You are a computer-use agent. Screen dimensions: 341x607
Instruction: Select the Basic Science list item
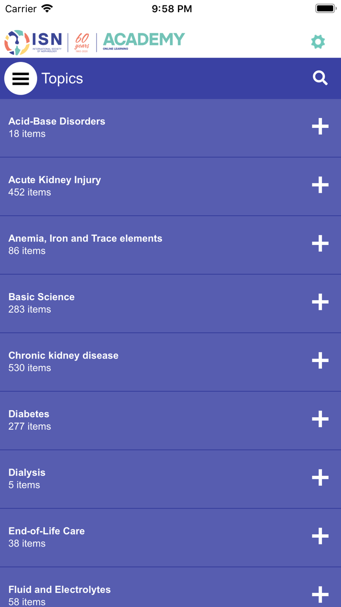point(41,297)
